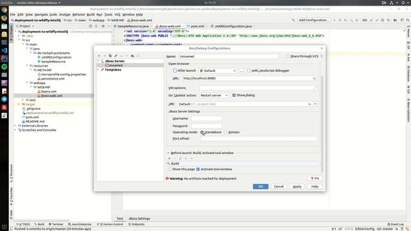Click the Port offset field

pyautogui.click(x=259, y=139)
